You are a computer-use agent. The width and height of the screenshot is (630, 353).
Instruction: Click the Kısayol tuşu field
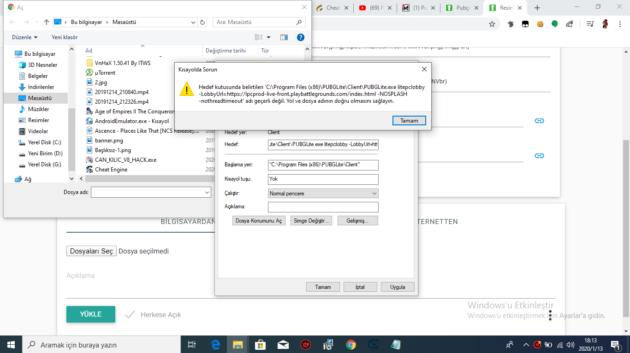pyautogui.click(x=323, y=179)
